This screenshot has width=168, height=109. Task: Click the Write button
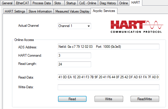tap(109, 99)
